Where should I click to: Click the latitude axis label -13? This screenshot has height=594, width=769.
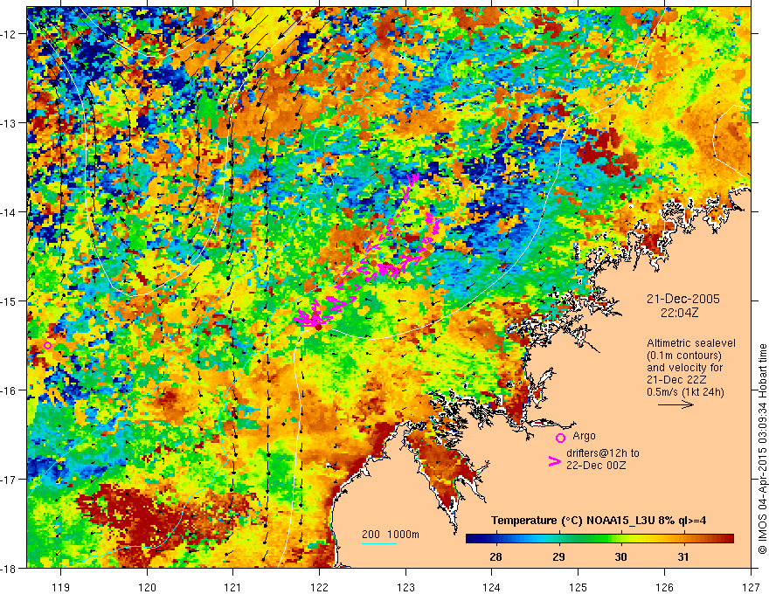tap(9, 123)
